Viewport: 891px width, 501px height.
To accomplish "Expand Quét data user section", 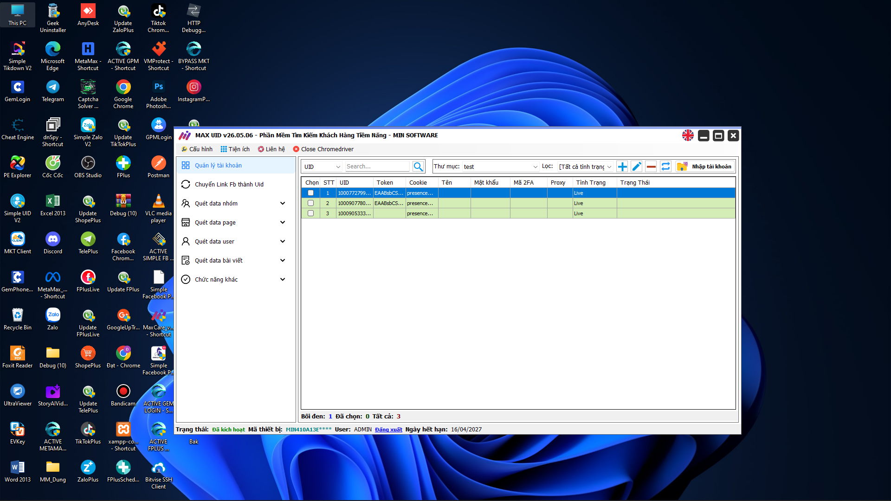I will coord(236,242).
